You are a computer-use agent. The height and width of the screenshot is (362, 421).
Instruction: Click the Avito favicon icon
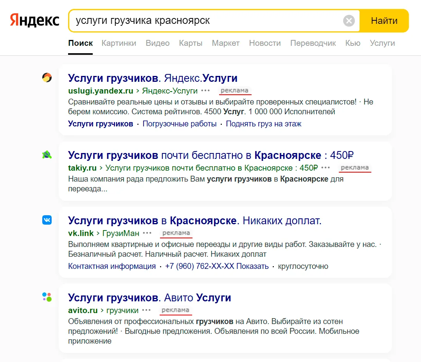coord(47,297)
